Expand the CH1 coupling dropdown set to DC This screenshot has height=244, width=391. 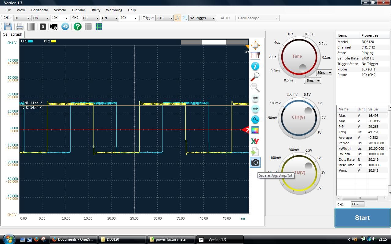tap(22, 18)
